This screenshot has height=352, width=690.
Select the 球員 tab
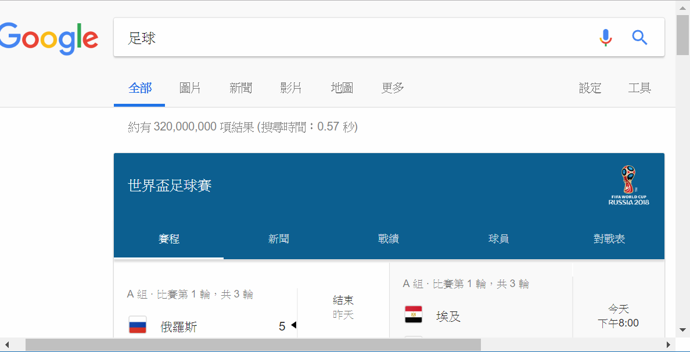pos(498,239)
